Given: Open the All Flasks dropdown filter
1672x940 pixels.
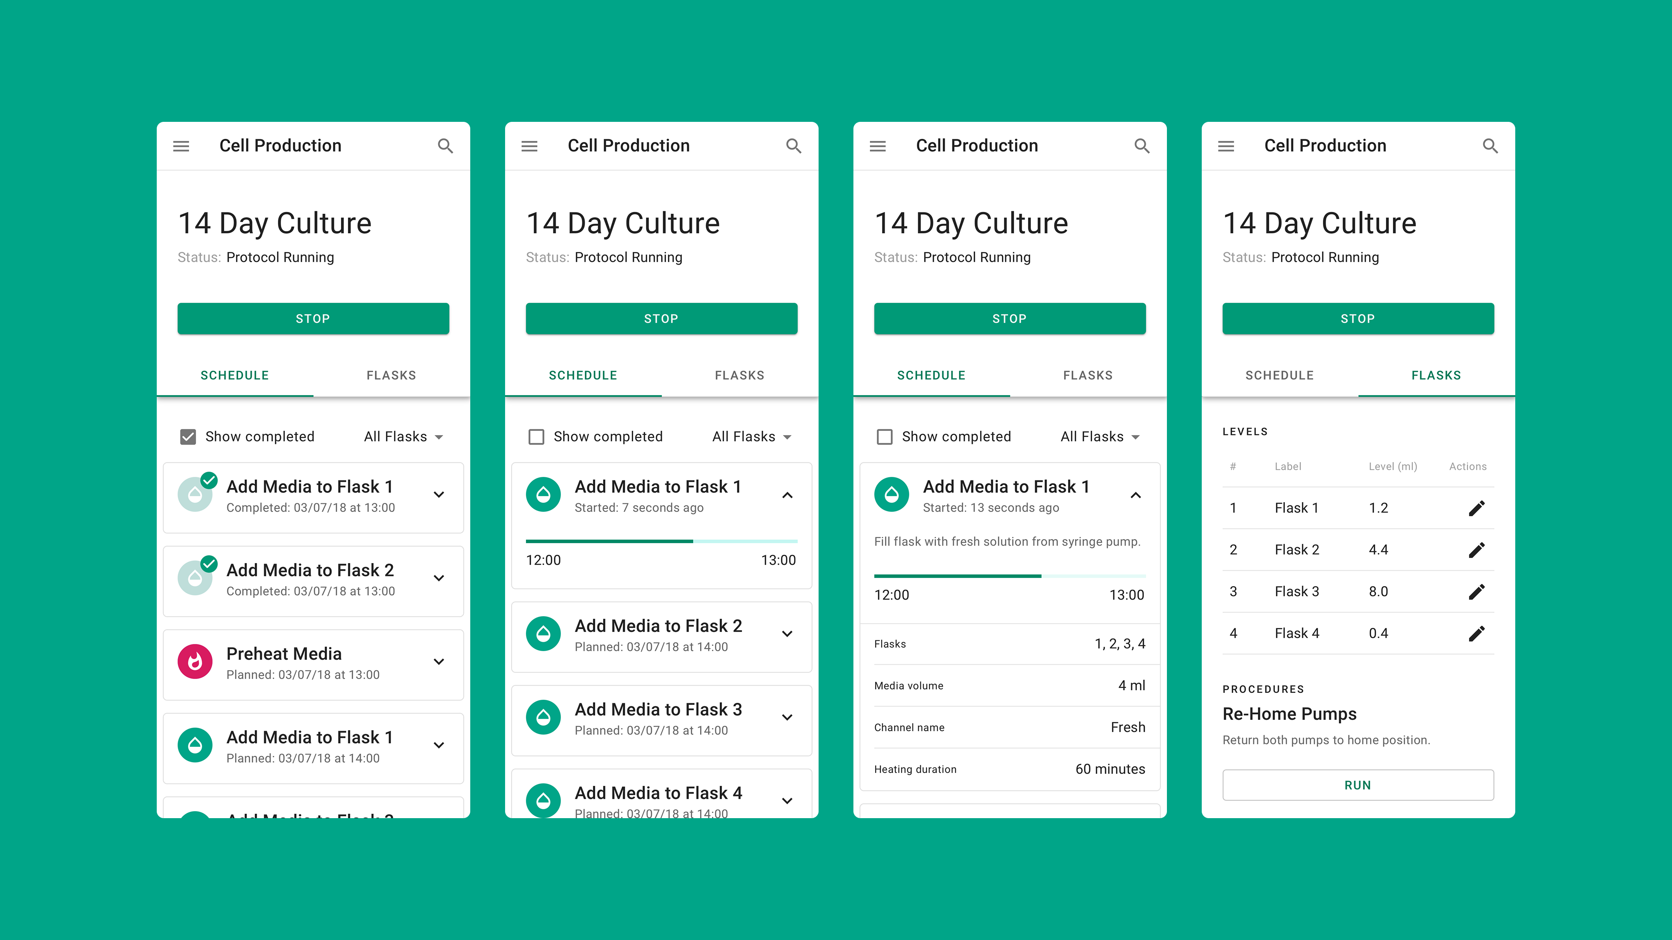Looking at the screenshot, I should click(x=404, y=436).
